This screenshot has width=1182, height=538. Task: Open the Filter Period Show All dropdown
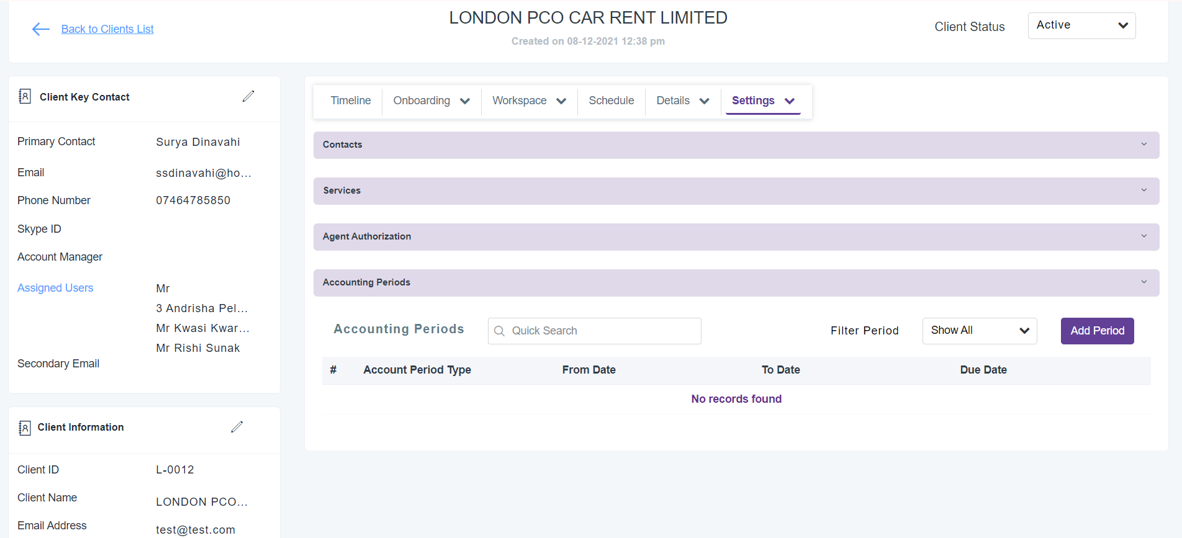tap(980, 331)
